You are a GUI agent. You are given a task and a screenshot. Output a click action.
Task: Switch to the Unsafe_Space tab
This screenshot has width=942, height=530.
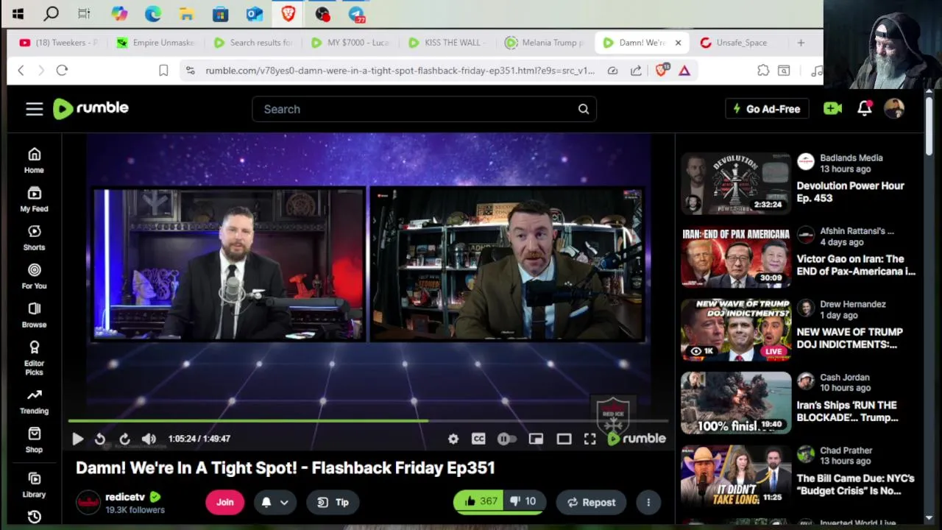point(739,43)
